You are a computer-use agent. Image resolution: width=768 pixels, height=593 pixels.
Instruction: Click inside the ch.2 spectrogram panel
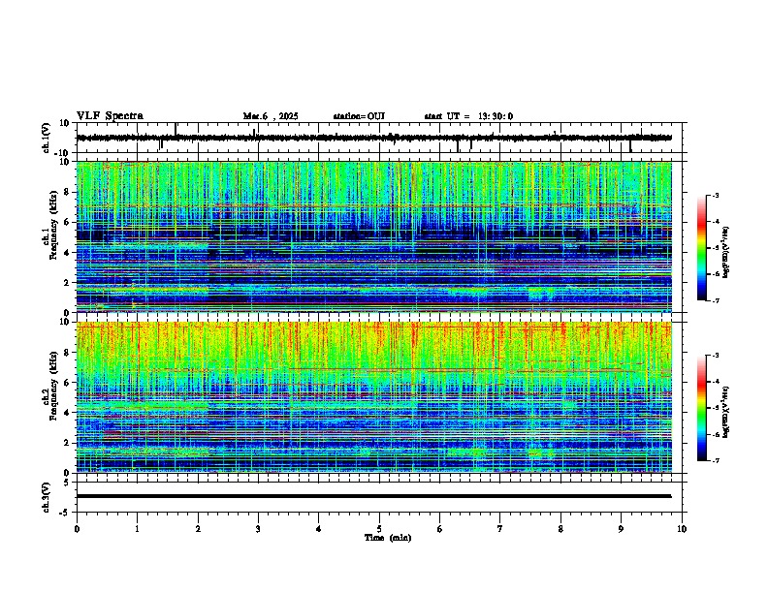coord(374,397)
